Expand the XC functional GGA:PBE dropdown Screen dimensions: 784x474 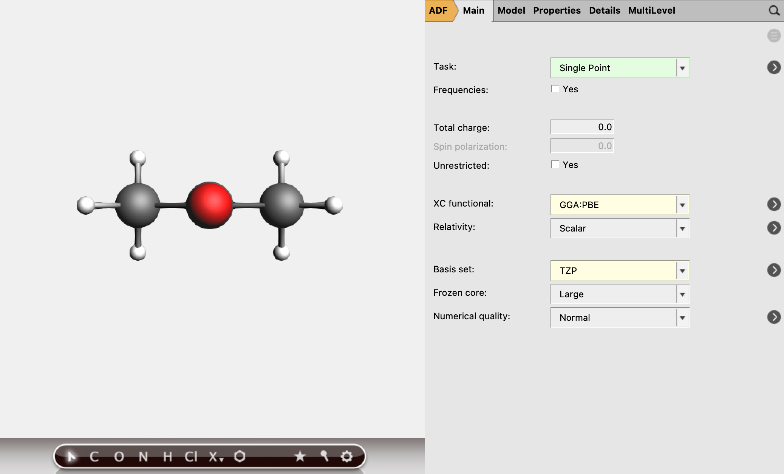(620, 205)
